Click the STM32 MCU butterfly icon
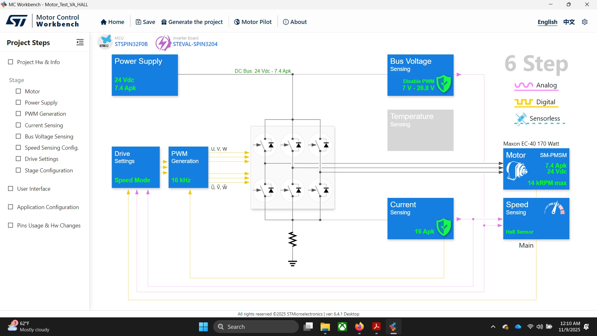This screenshot has height=336, width=597. tap(105, 42)
